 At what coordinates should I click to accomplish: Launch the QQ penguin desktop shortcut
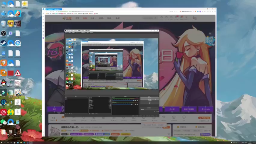[4, 83]
